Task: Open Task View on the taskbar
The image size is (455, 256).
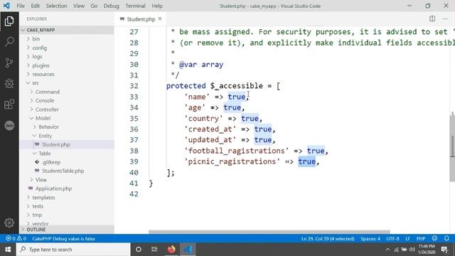Action: (154, 250)
